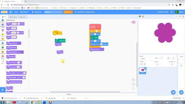Click the pen erase all block
Image resolution: width=185 pixels, height=104 pixels.
[x=60, y=41]
